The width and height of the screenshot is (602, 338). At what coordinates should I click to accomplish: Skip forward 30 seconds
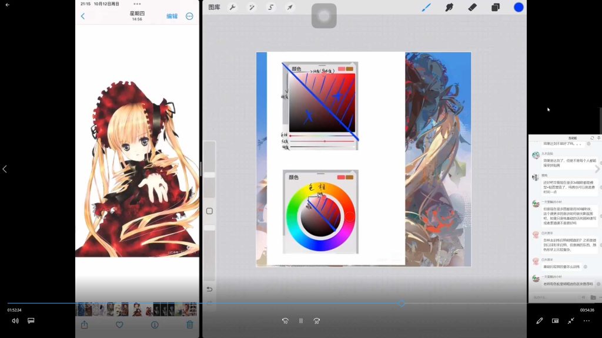coord(316,321)
